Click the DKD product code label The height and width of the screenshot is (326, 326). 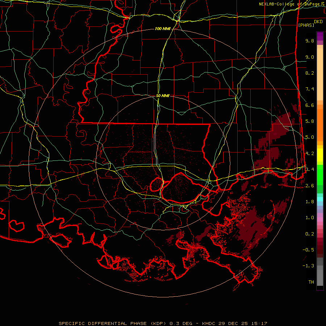318,22
